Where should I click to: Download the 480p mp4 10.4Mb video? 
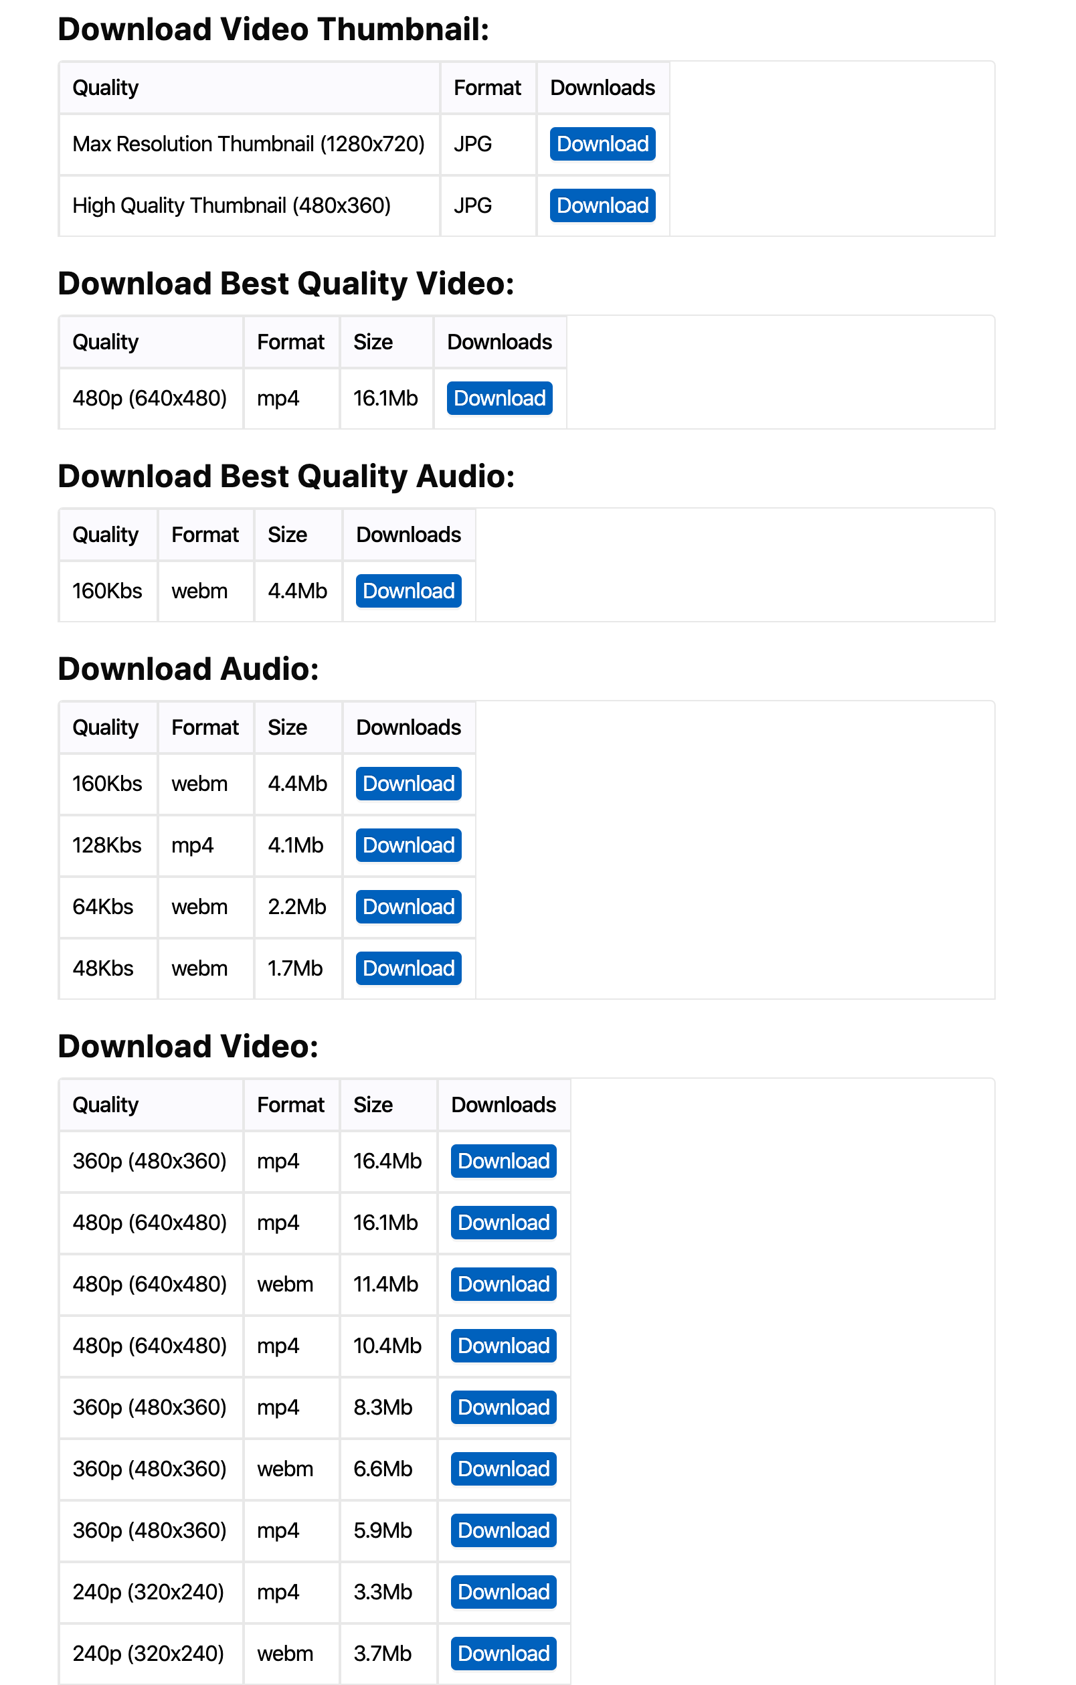pyautogui.click(x=504, y=1346)
